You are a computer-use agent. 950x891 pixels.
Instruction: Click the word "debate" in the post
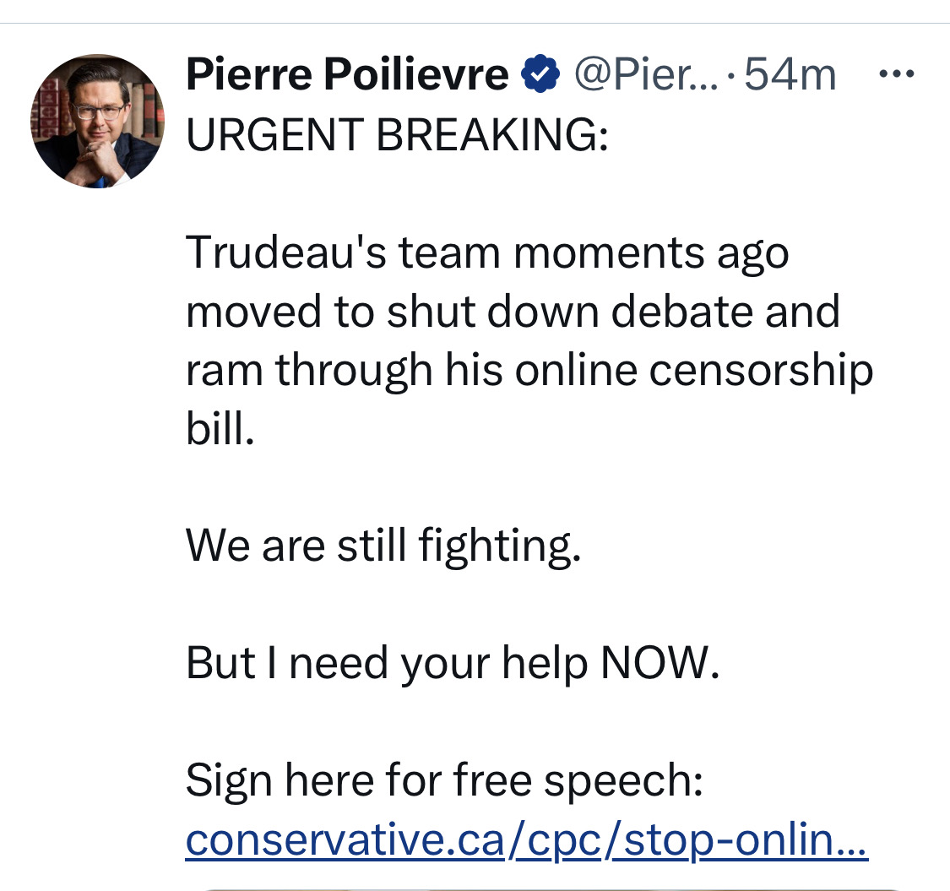(681, 311)
